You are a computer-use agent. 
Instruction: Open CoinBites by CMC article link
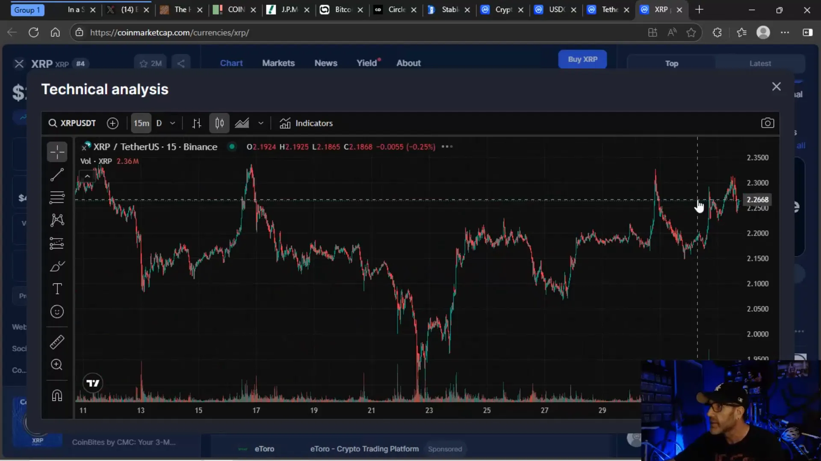click(124, 443)
